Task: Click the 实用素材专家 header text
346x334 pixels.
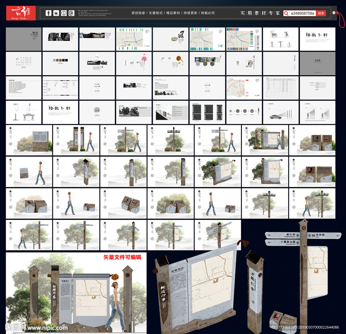Action: [260, 13]
